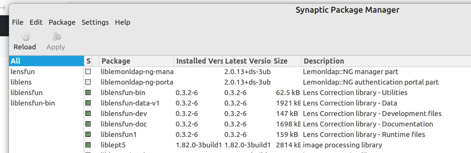Screen dimensions: 471x153
Task: Click status icon next to liblensfun1
Action: pos(88,134)
